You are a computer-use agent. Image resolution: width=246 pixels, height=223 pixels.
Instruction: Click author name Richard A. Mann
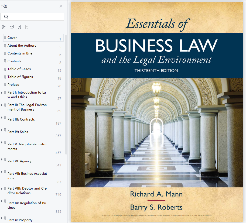point(156,194)
